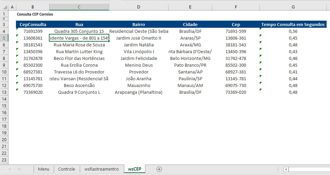Select column B header
This screenshot has width=330, height=175.
click(33, 7)
